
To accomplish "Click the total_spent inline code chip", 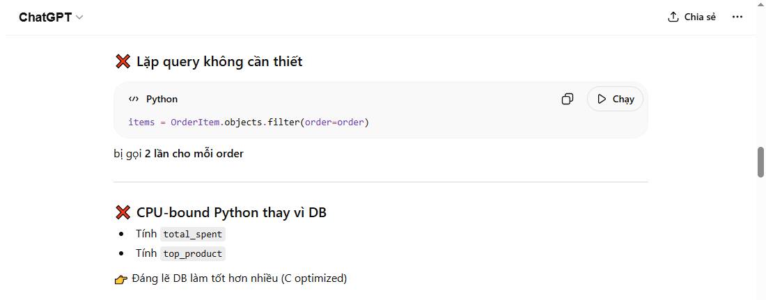I will [x=193, y=235].
